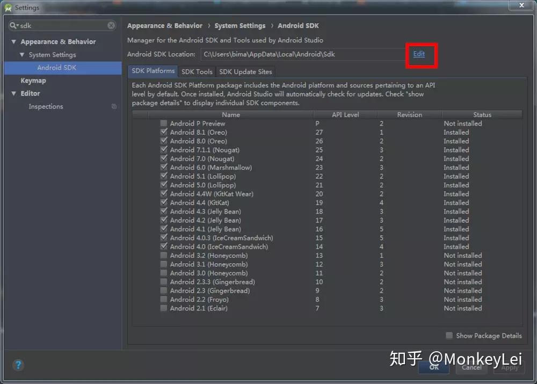Click Not installed status of Android P Preview

point(463,124)
